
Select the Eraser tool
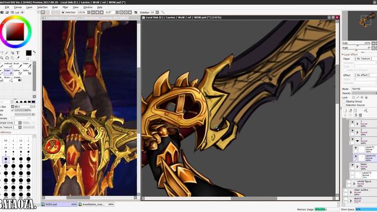8,72
